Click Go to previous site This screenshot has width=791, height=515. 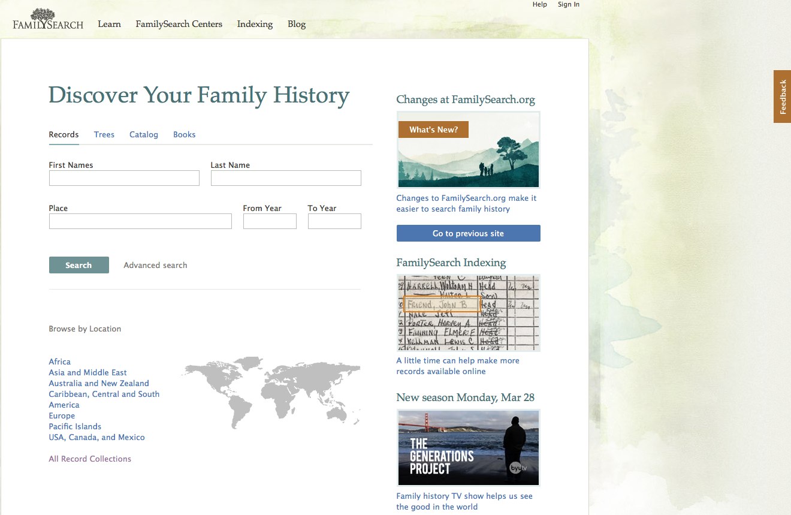click(x=468, y=233)
